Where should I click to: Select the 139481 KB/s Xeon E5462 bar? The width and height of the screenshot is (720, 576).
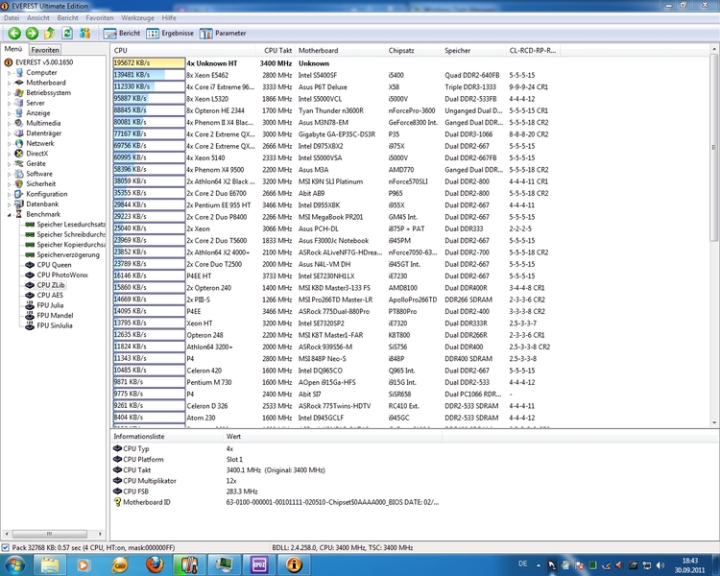point(149,75)
